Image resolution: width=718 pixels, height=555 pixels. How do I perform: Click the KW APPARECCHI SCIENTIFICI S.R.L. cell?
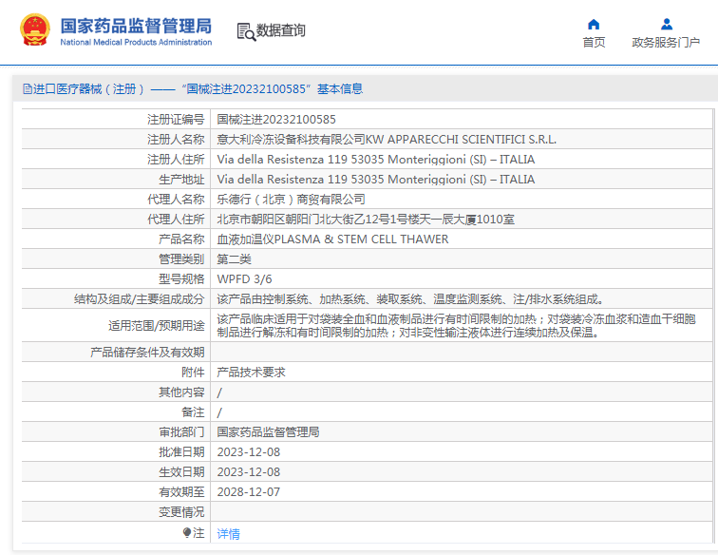(387, 140)
